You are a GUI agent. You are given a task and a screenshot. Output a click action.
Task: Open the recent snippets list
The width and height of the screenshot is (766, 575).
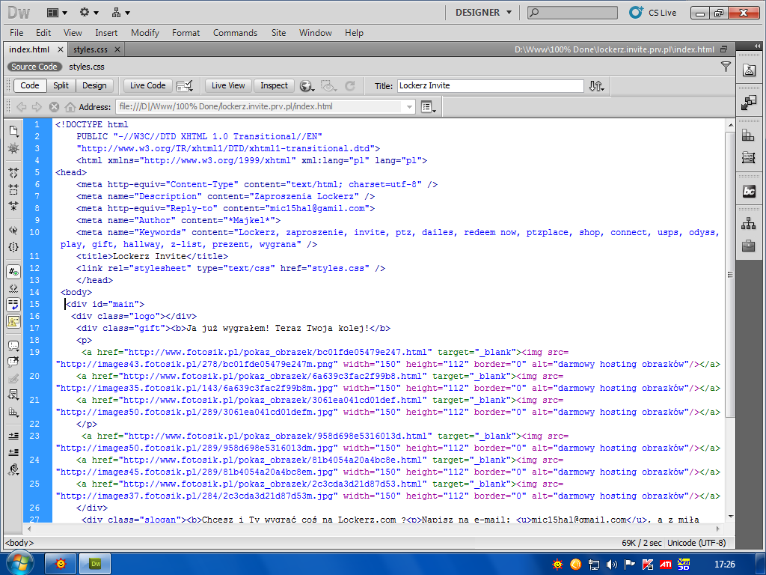click(x=13, y=395)
